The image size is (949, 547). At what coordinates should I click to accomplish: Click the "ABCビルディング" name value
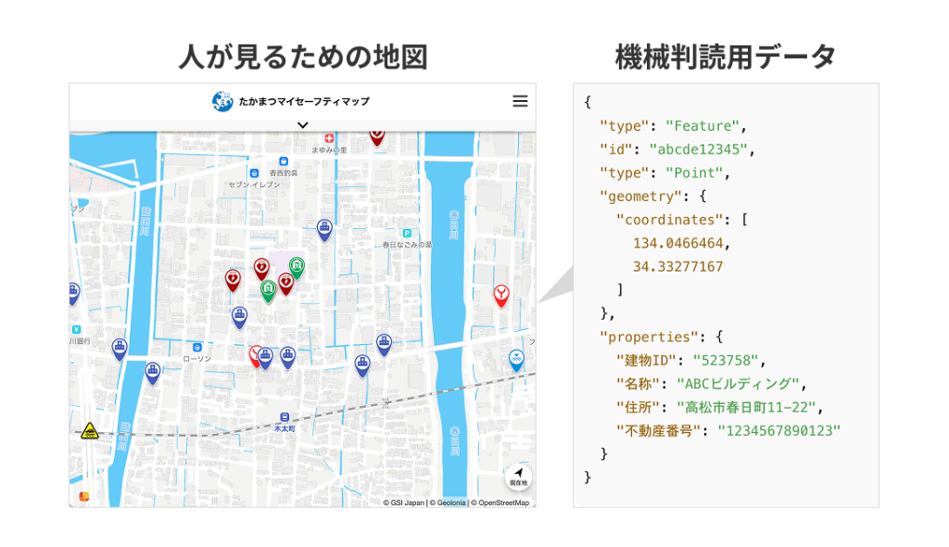737,384
